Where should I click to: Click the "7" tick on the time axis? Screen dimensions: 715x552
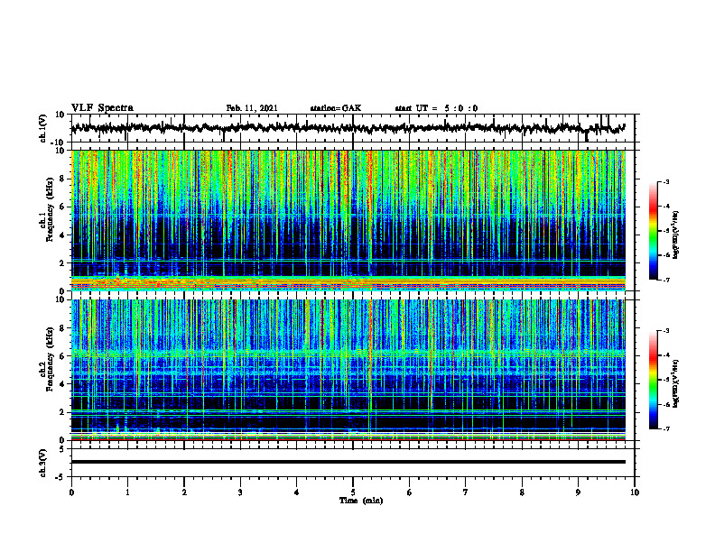(x=466, y=492)
